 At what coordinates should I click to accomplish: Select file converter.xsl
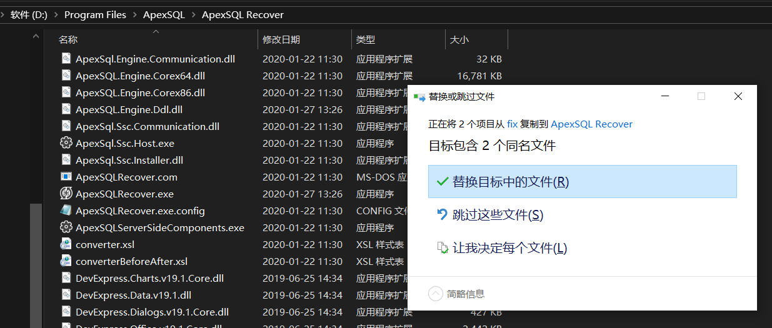[x=105, y=245]
